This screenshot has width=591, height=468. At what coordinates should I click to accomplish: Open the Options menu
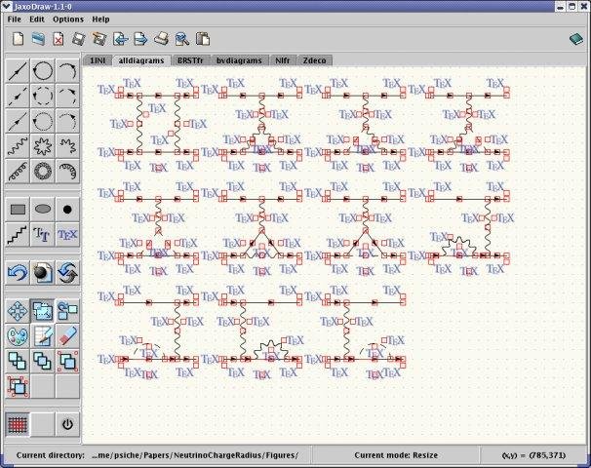click(x=68, y=19)
